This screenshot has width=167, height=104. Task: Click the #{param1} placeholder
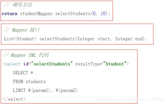[x=39, y=90]
